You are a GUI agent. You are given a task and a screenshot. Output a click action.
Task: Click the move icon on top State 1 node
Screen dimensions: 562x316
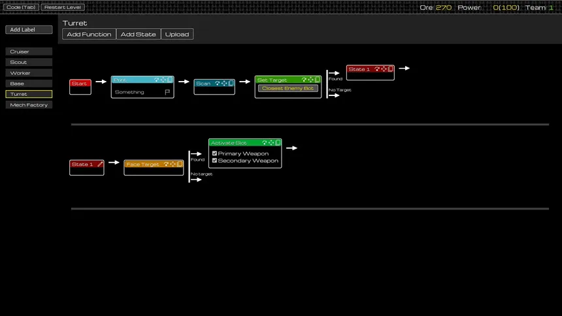click(384, 69)
